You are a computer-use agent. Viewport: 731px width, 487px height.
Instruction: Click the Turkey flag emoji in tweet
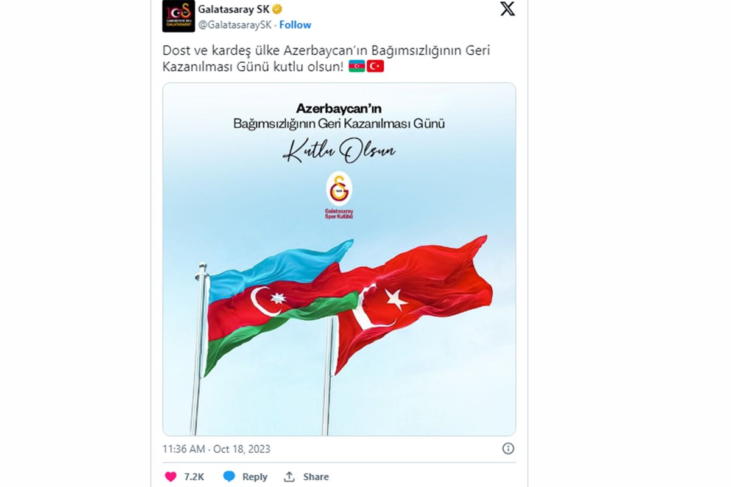click(375, 66)
